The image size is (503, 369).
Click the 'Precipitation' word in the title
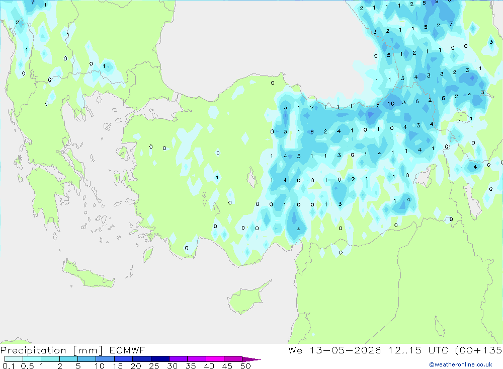33,350
